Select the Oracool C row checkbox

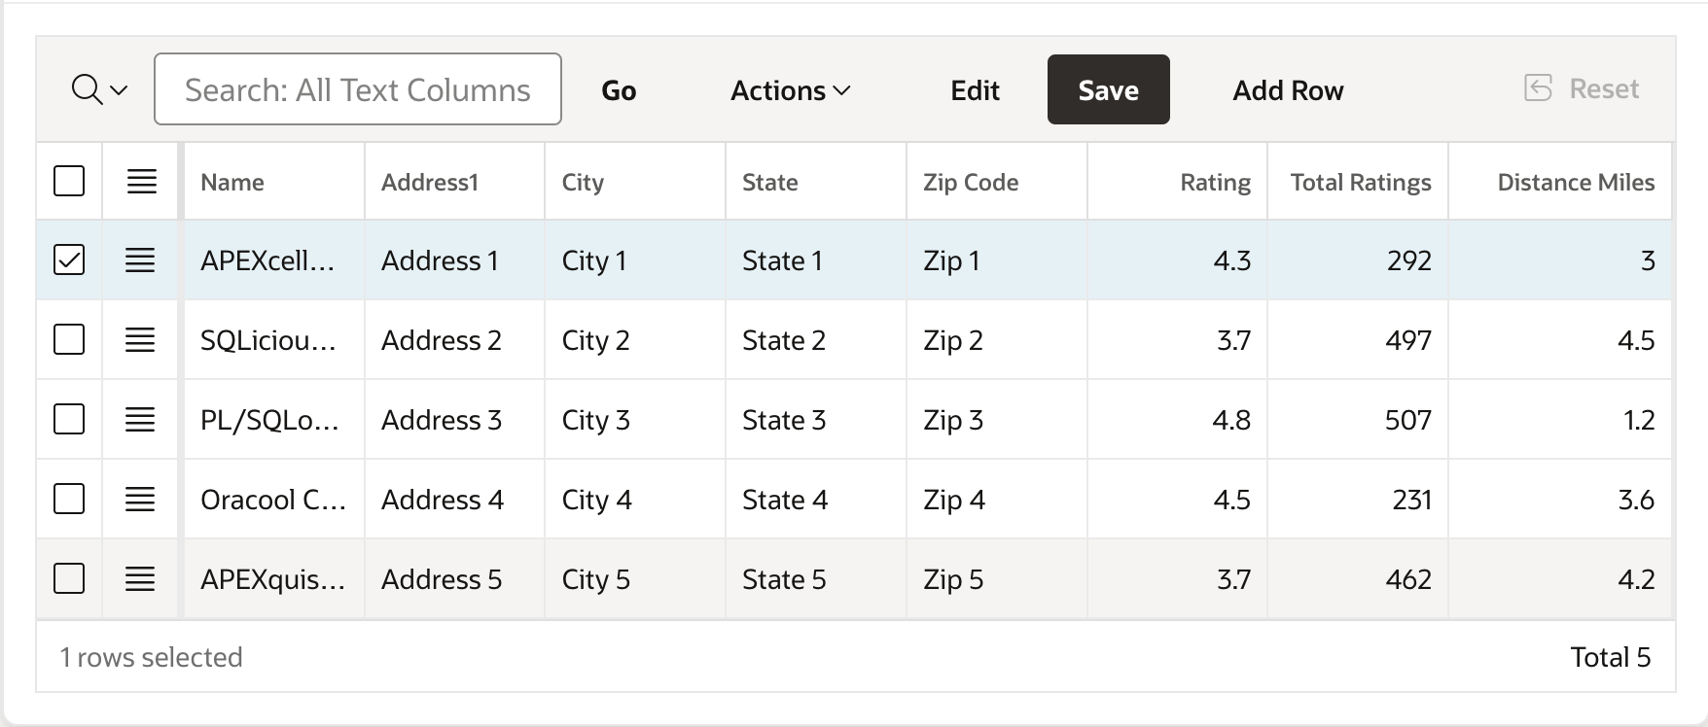pos(69,499)
